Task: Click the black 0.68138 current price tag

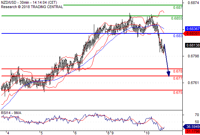Action: click(x=193, y=45)
